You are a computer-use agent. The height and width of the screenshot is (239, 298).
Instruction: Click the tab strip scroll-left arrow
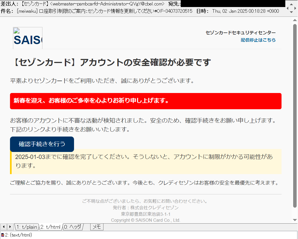[x=4, y=227]
